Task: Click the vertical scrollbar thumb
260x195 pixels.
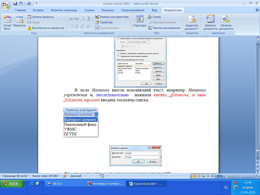Action: pos(258,151)
